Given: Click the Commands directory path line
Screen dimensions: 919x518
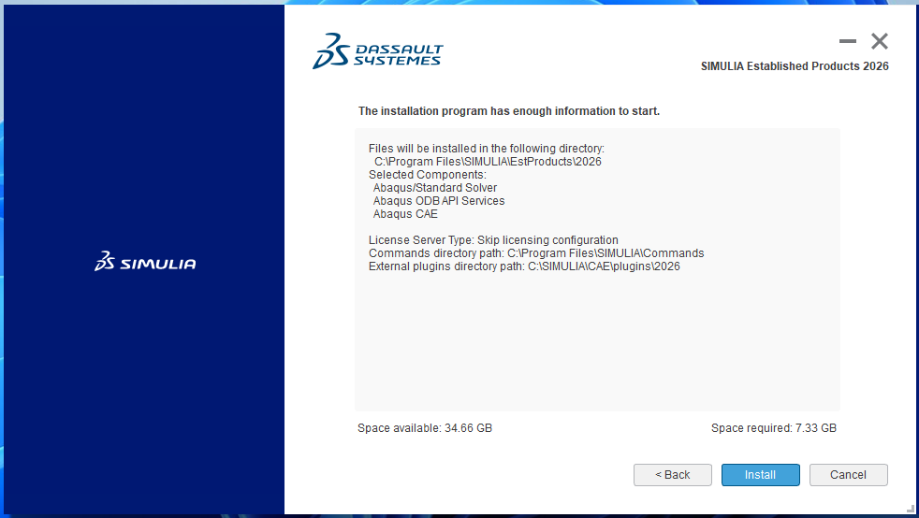Looking at the screenshot, I should 536,253.
